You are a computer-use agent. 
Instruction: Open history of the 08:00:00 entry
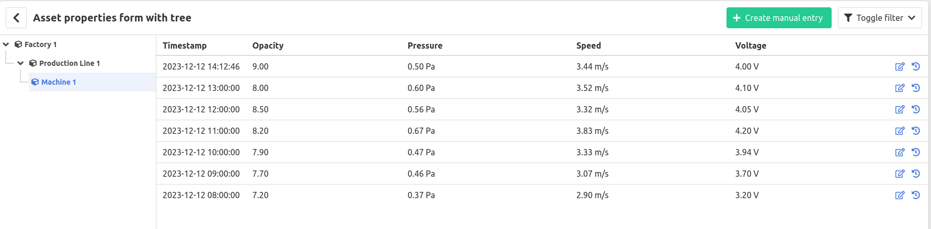916,195
